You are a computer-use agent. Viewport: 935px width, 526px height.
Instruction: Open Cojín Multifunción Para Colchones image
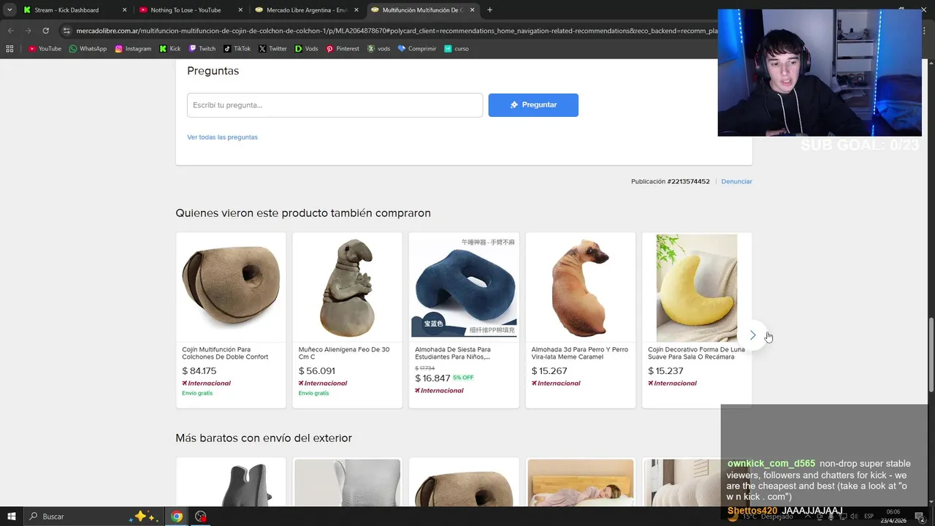pyautogui.click(x=231, y=287)
